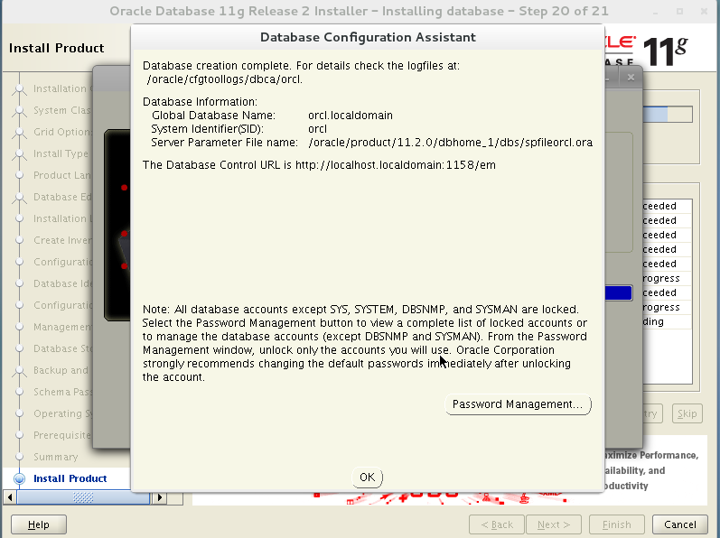Select the Prerequisite Checks step

(62, 435)
